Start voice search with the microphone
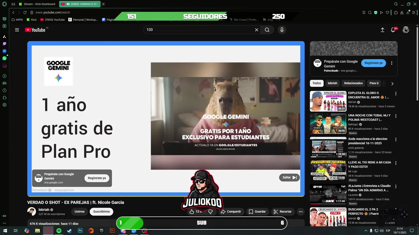The image size is (419, 235). tap(282, 30)
